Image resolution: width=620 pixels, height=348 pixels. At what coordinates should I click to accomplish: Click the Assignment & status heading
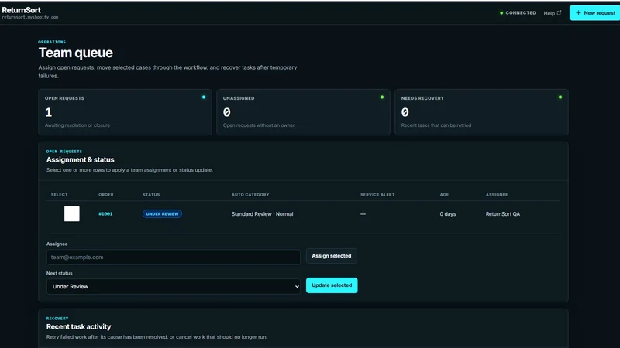click(81, 159)
